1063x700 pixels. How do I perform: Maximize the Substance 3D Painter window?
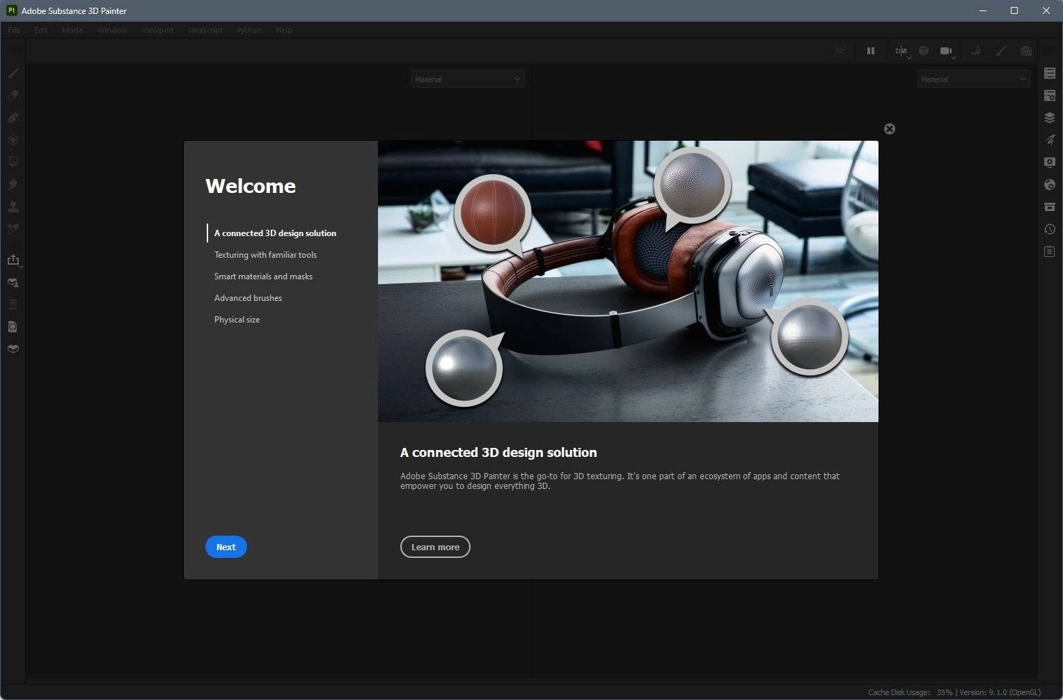pos(1014,10)
